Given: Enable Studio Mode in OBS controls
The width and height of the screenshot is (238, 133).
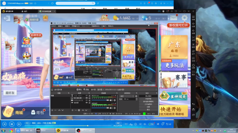Looking at the screenshot, I should click(x=148, y=104).
